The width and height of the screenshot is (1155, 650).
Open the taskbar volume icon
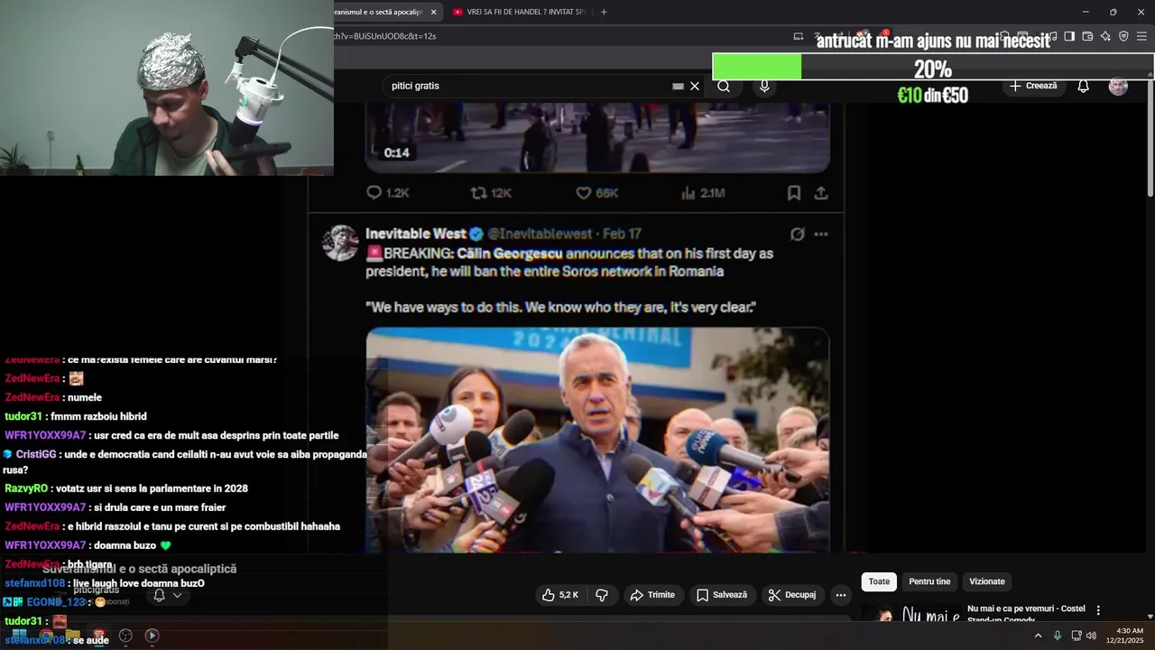pos(1091,636)
